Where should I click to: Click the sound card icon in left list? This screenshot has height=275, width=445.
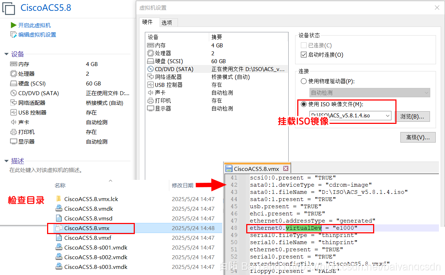click(x=14, y=122)
